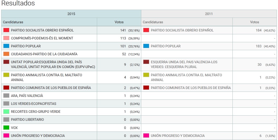The image size is (278, 140).
Task: Click the Resultados heading
Action: [x=18, y=3]
